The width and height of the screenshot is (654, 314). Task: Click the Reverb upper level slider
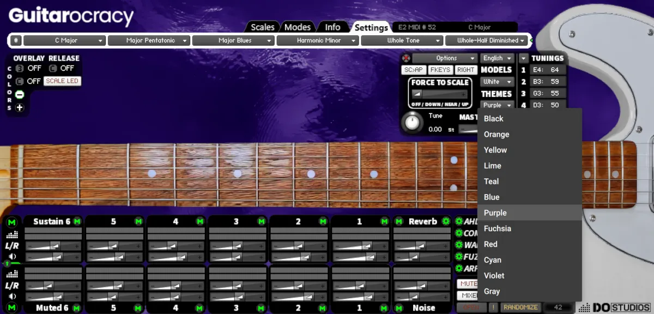pos(422,246)
